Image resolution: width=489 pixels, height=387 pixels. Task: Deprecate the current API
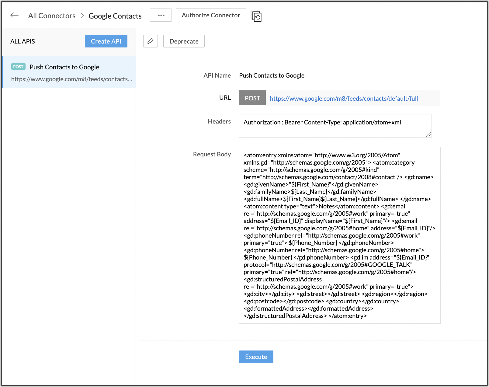click(184, 41)
